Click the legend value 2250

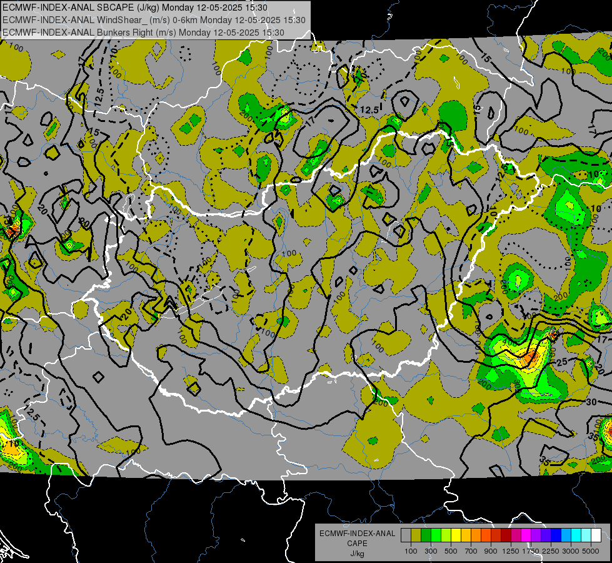(551, 551)
